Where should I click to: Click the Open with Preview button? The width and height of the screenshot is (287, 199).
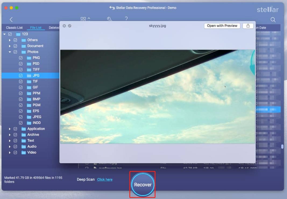tap(222, 26)
